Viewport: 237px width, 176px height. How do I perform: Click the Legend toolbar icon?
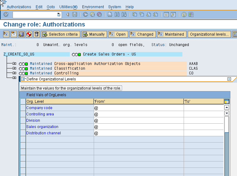[21, 34]
